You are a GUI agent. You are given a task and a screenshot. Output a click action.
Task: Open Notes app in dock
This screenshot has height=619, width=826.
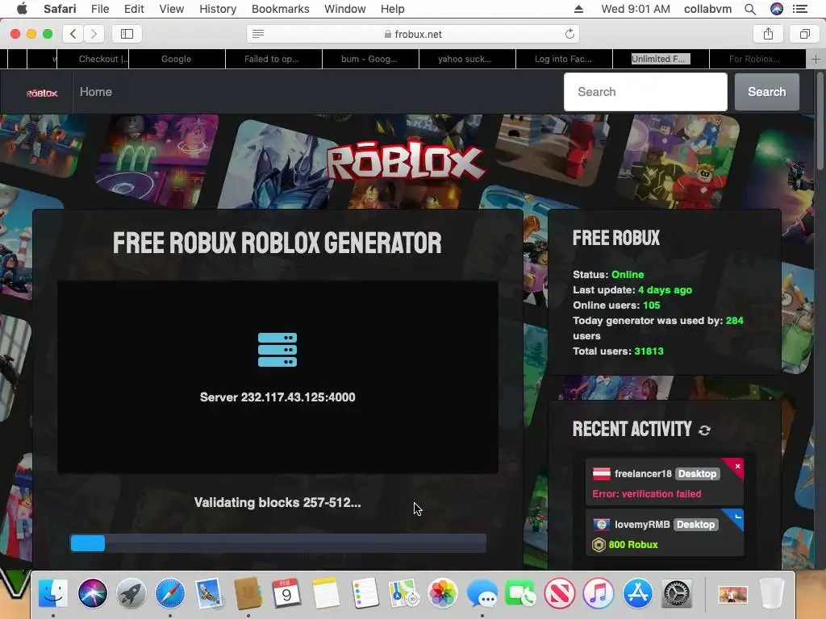(326, 594)
